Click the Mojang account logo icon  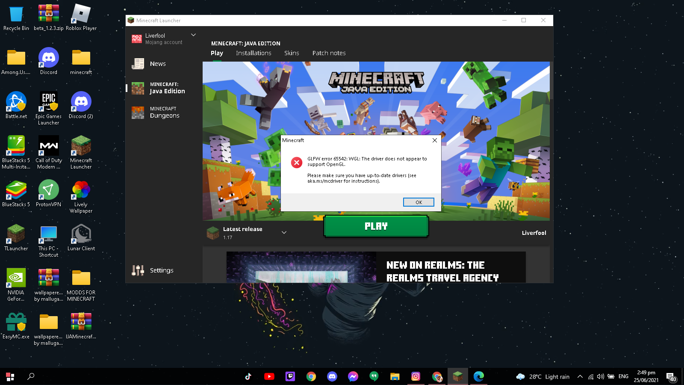click(x=137, y=39)
